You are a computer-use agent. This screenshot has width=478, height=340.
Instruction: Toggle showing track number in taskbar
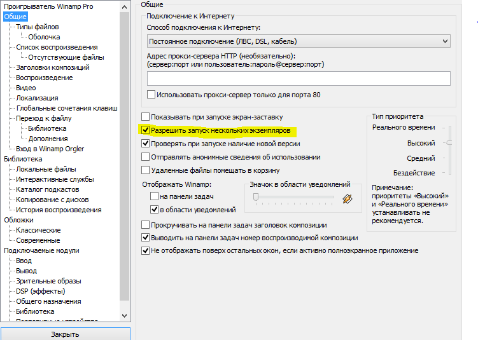[145, 238]
